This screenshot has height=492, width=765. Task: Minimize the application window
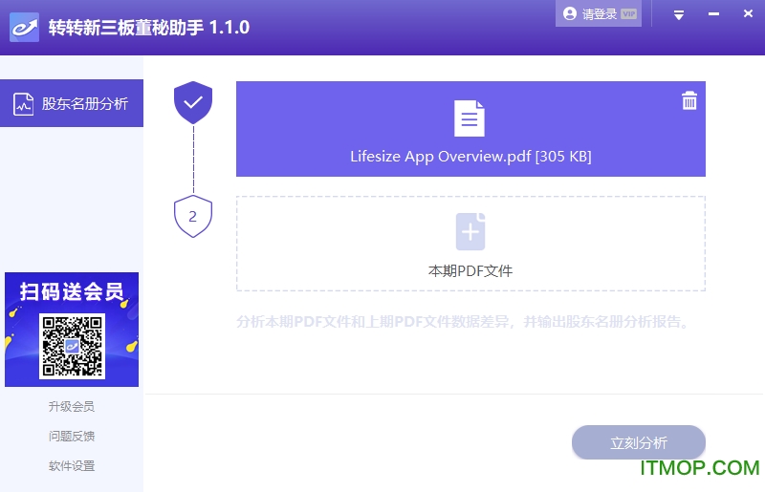click(x=713, y=14)
